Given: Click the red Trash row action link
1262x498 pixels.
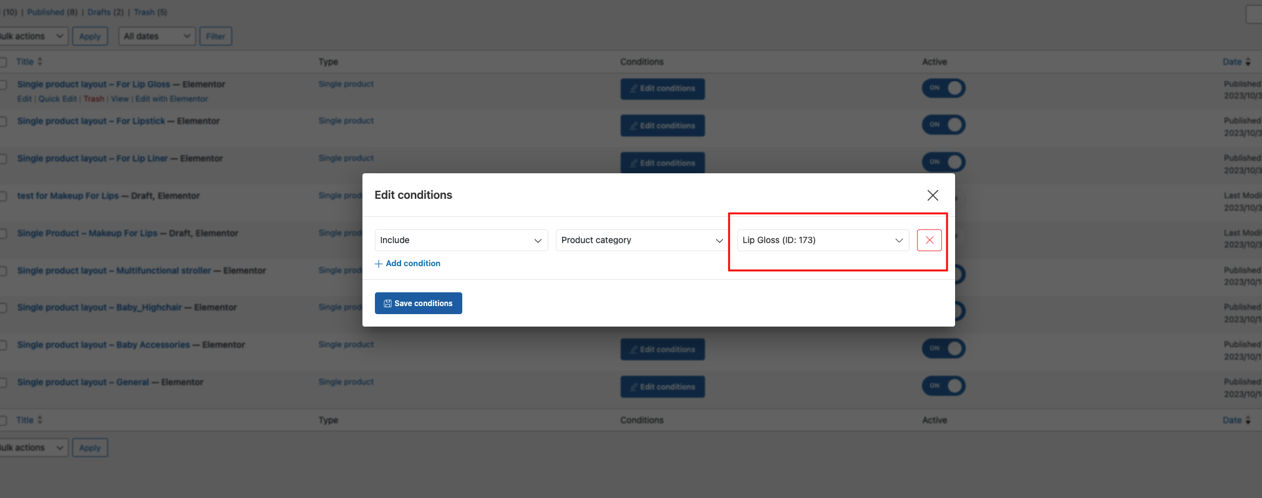Looking at the screenshot, I should pos(94,98).
